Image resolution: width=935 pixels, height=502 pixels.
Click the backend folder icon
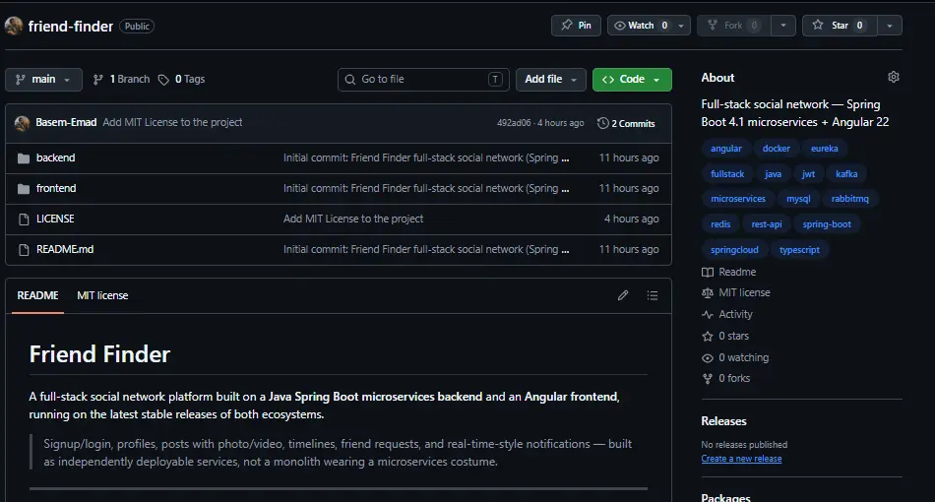[24, 158]
